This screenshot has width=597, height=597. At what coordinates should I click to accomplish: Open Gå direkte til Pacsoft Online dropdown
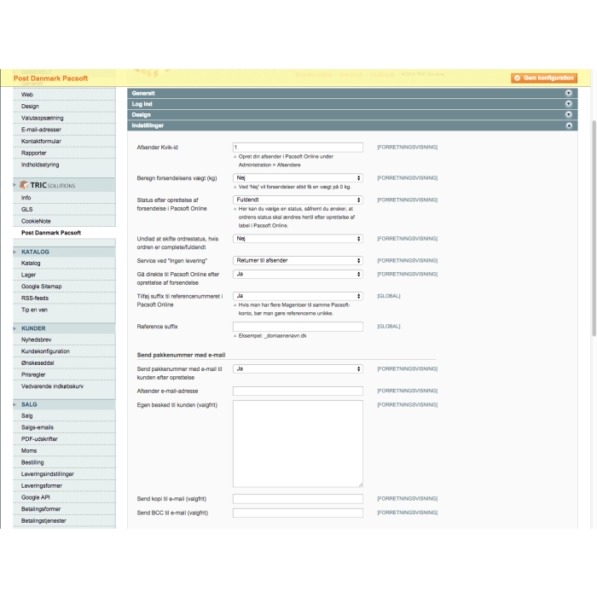click(x=298, y=274)
